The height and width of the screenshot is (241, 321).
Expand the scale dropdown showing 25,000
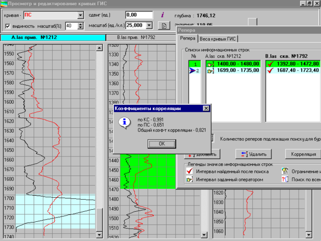coord(149,26)
